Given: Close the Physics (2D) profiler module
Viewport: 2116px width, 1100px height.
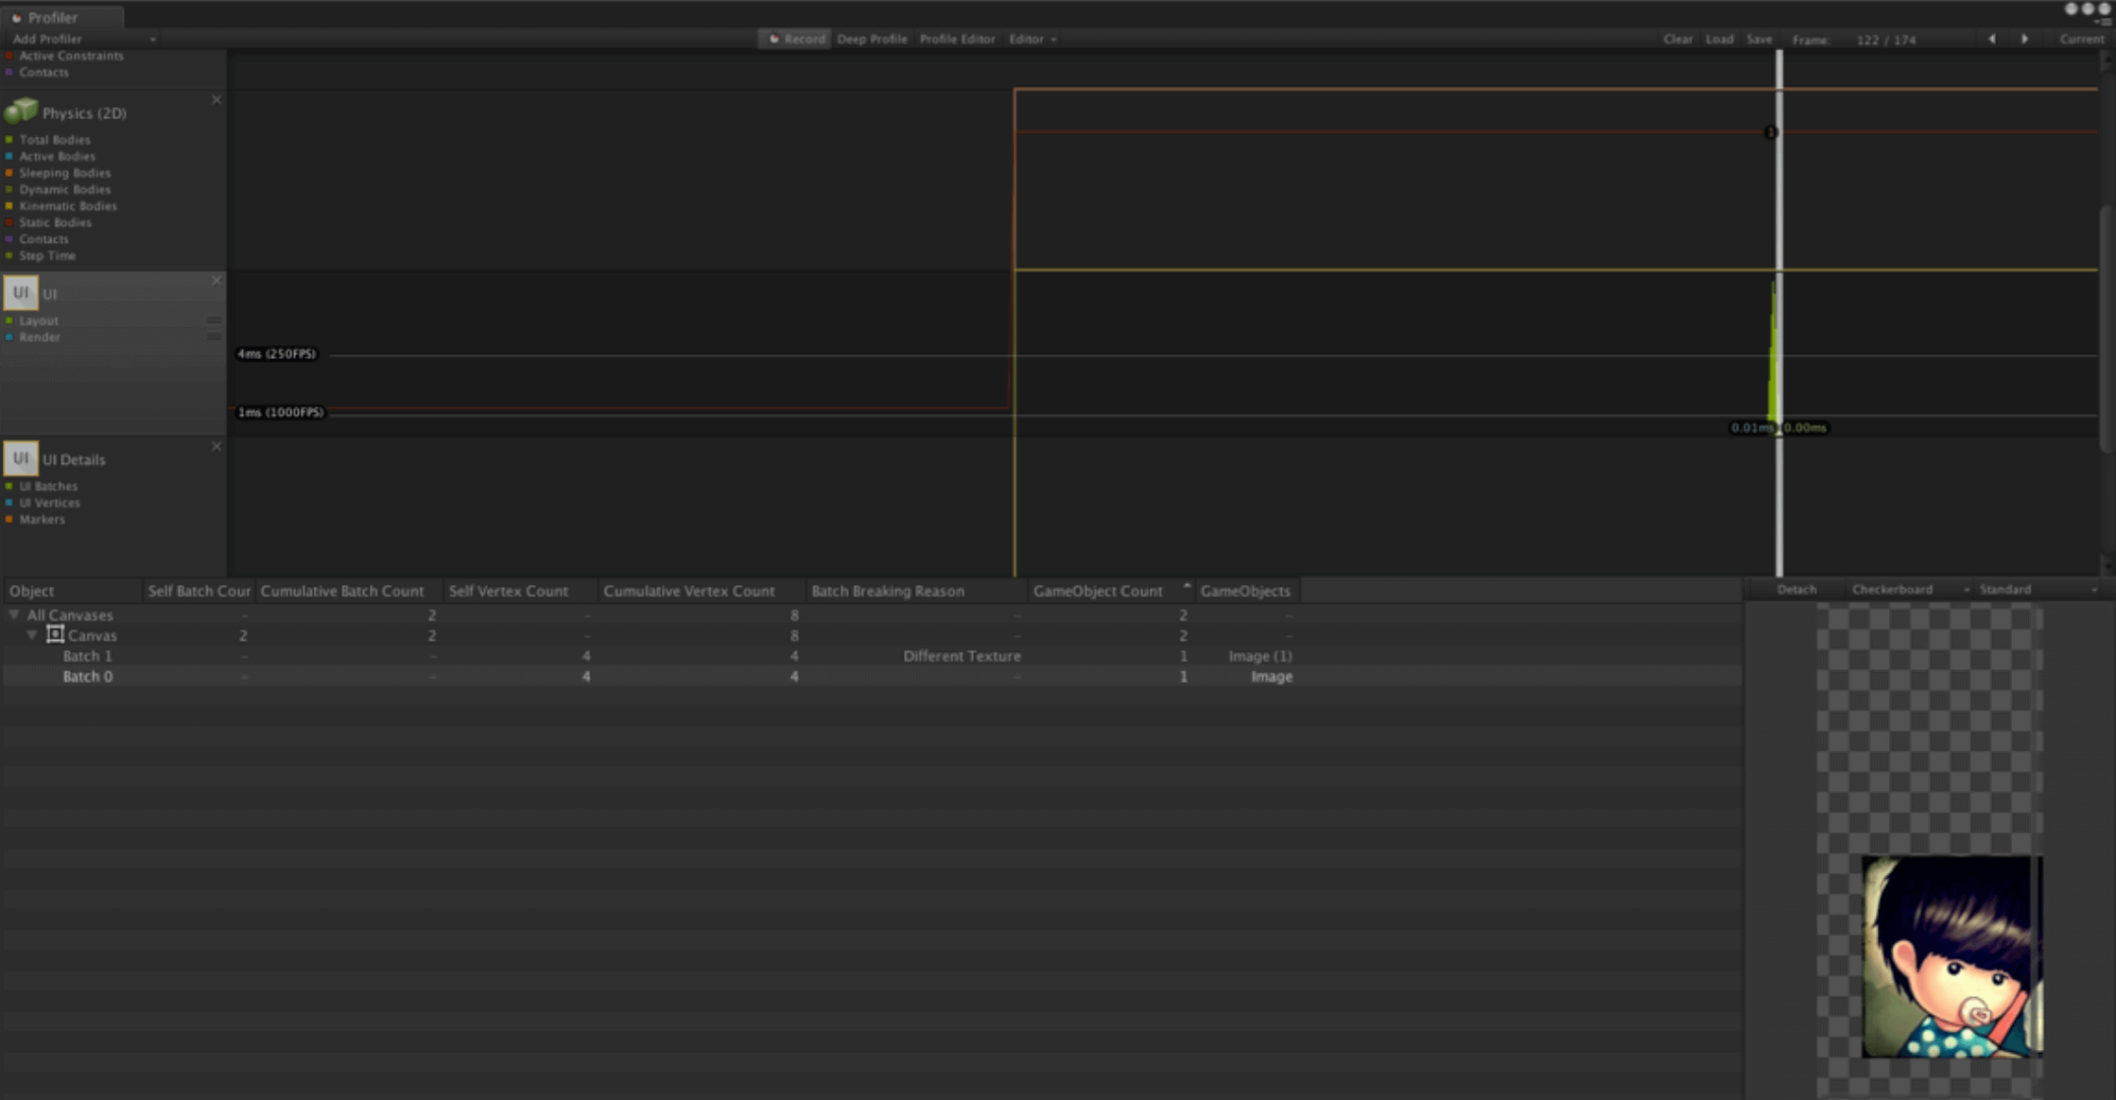Looking at the screenshot, I should pos(217,100).
